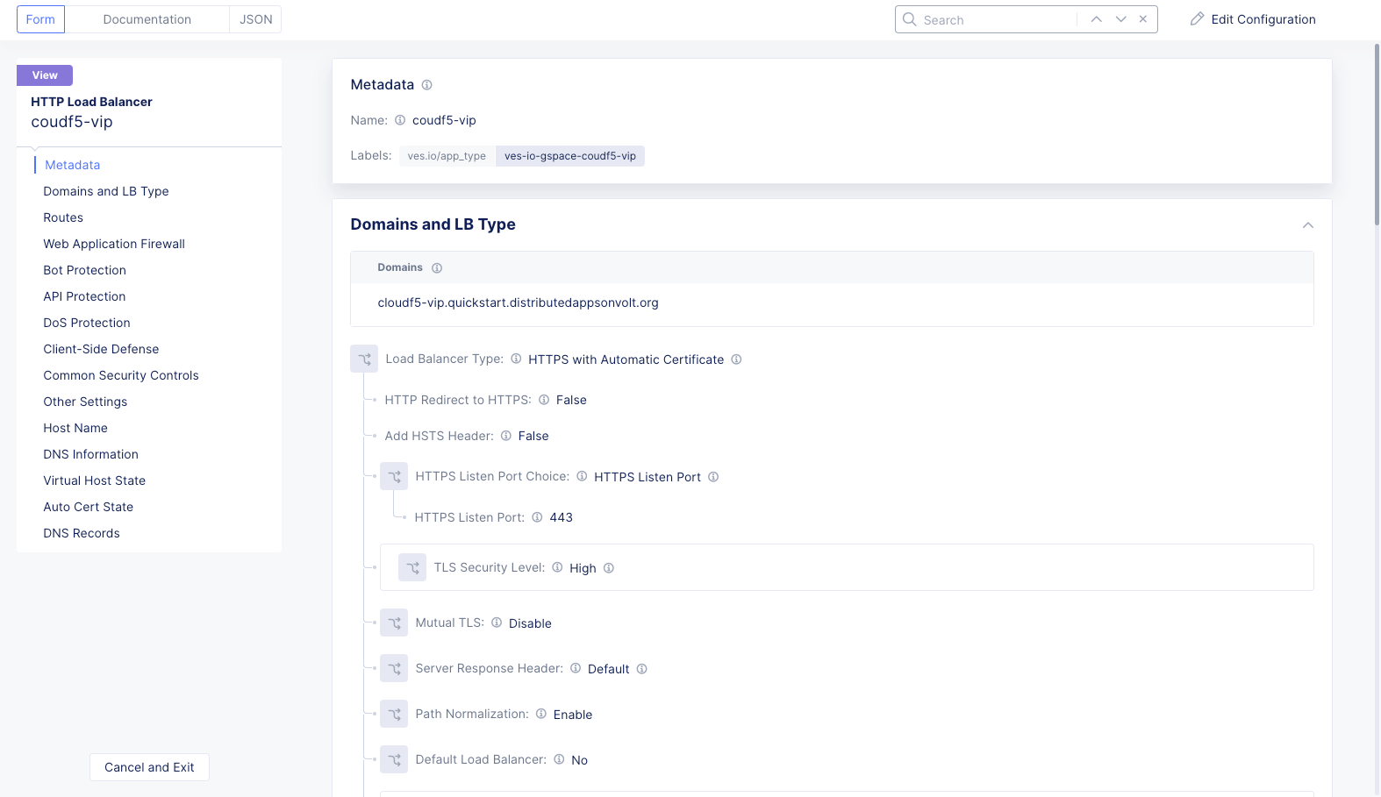Click the pencil icon for Edit Configuration

coord(1197,19)
